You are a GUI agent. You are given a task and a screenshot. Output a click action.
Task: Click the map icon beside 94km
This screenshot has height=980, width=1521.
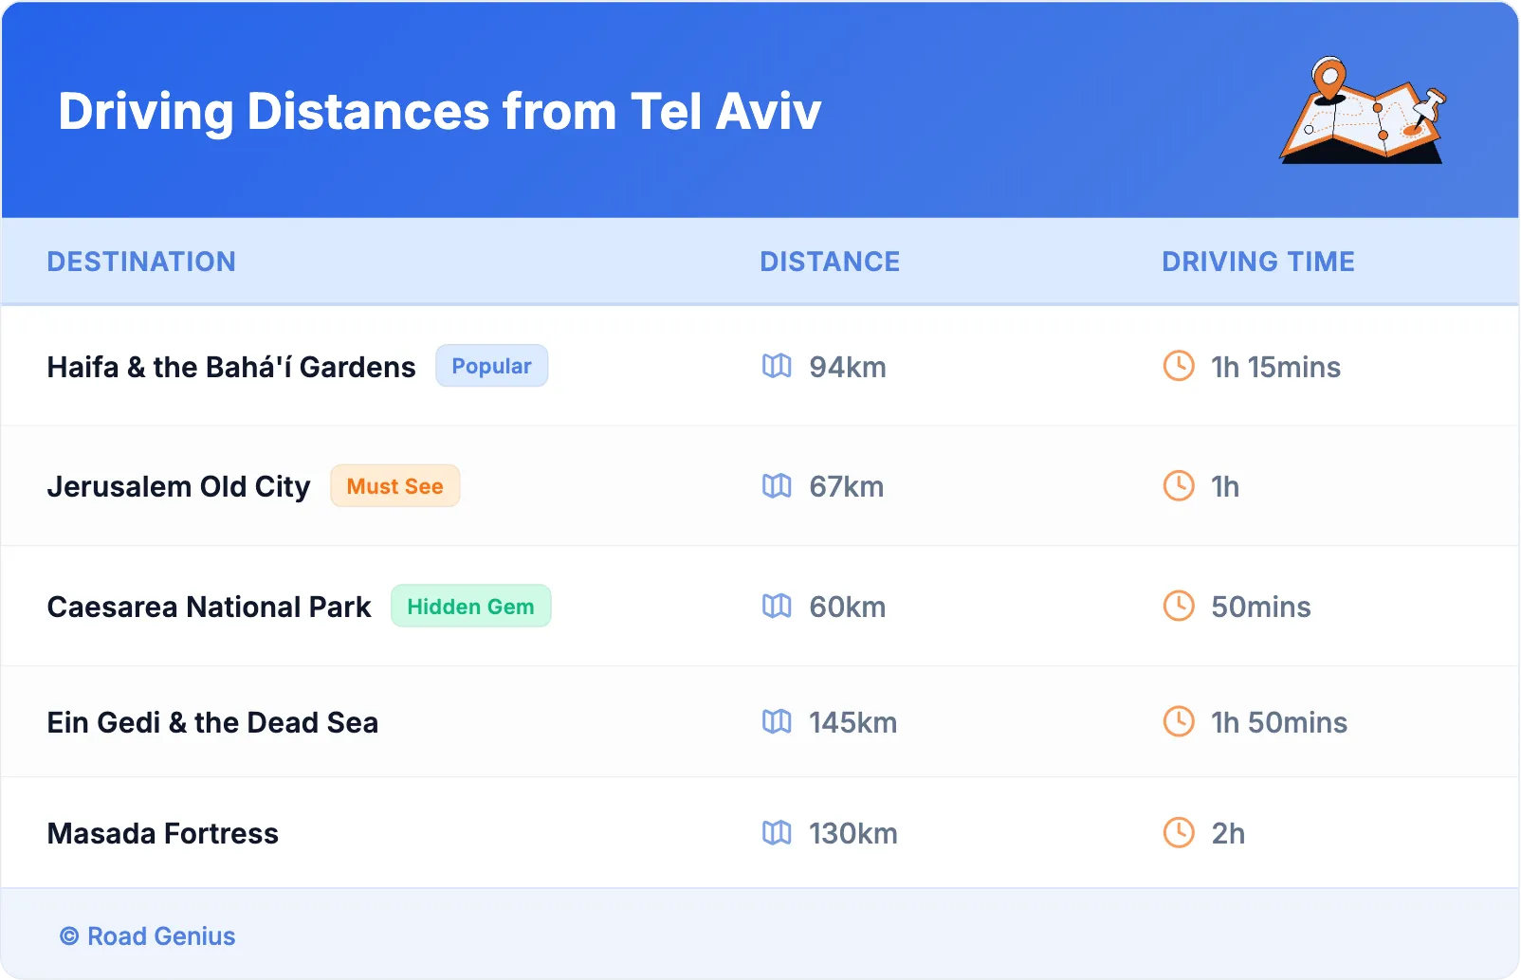(x=777, y=366)
